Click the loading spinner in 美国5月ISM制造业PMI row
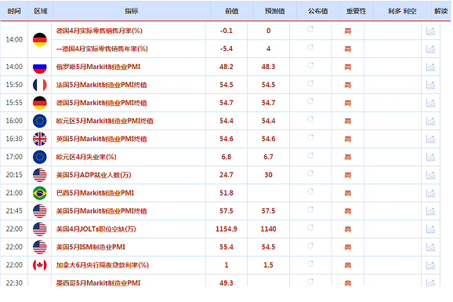 click(x=310, y=246)
